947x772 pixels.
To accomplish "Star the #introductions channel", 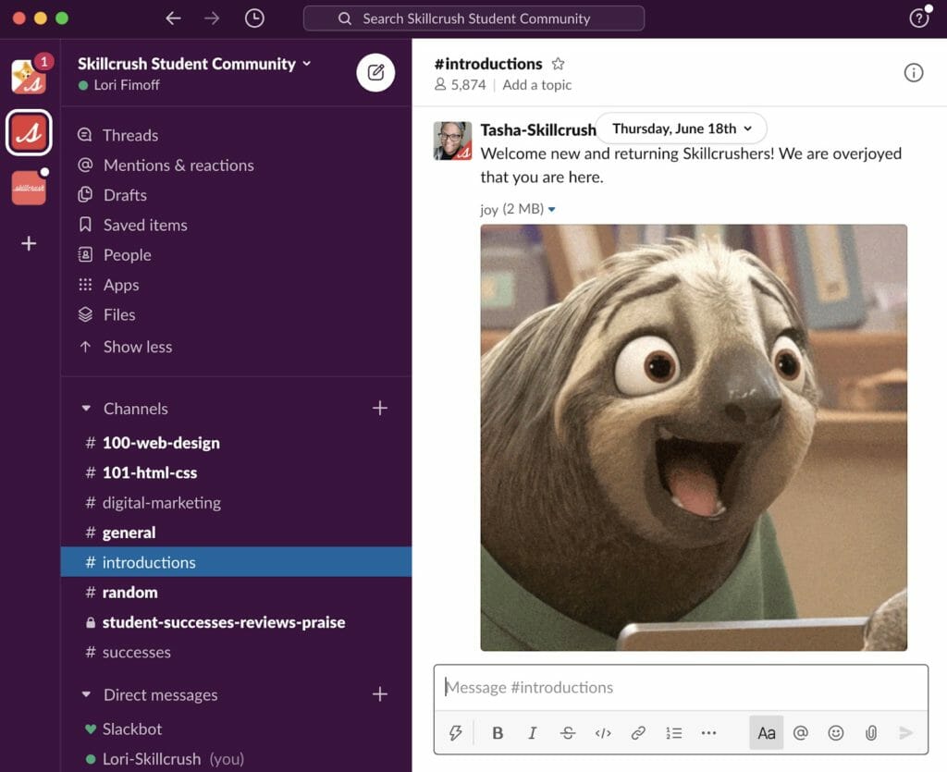I will (558, 64).
